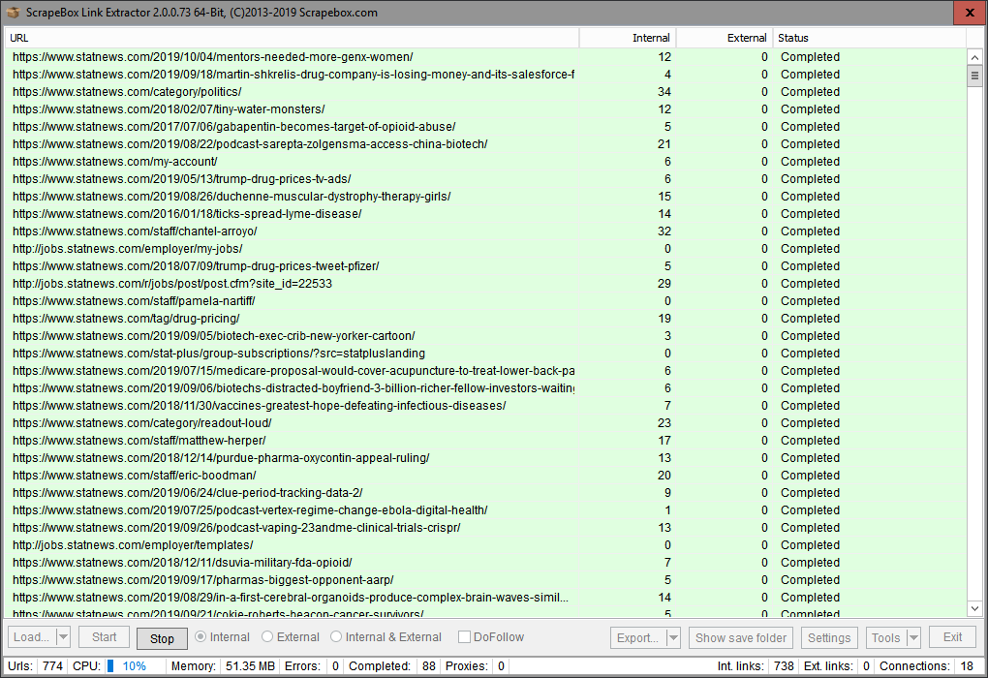Click the Export... button
This screenshot has width=988, height=678.
click(x=637, y=637)
